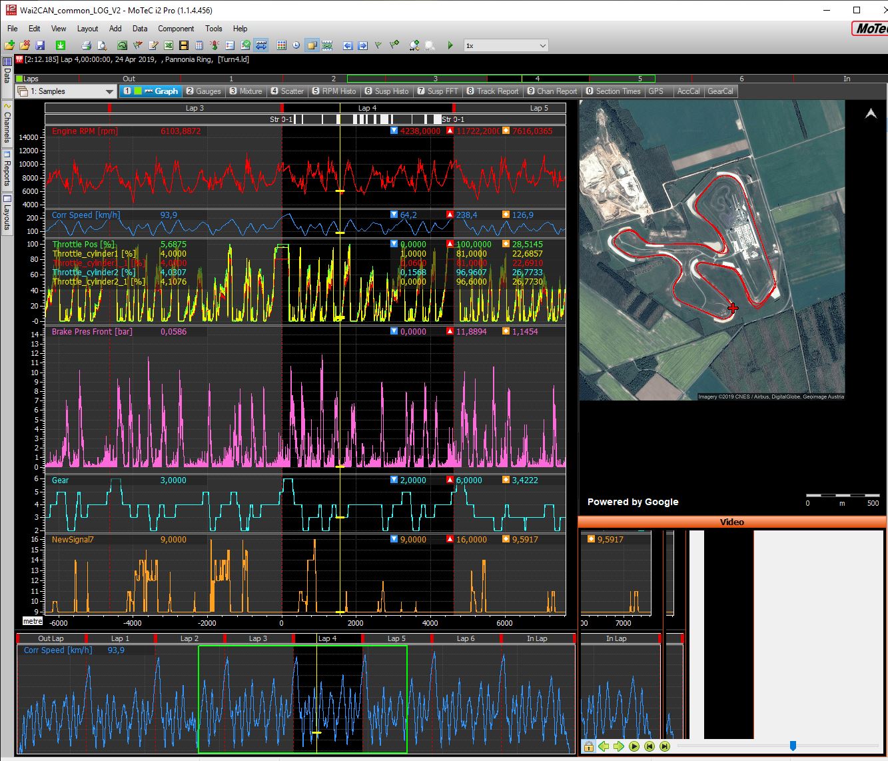Image resolution: width=888 pixels, height=761 pixels.
Task: Select the Out lap in Laps bar
Action: click(x=129, y=79)
